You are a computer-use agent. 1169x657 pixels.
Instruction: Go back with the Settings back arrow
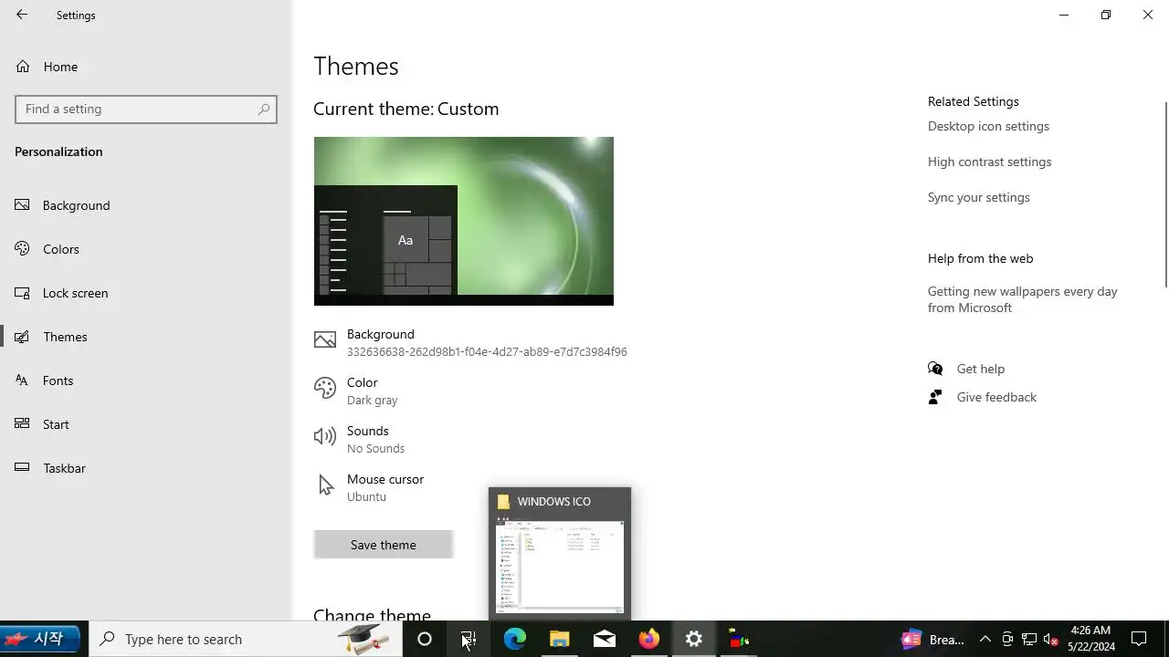click(x=22, y=15)
